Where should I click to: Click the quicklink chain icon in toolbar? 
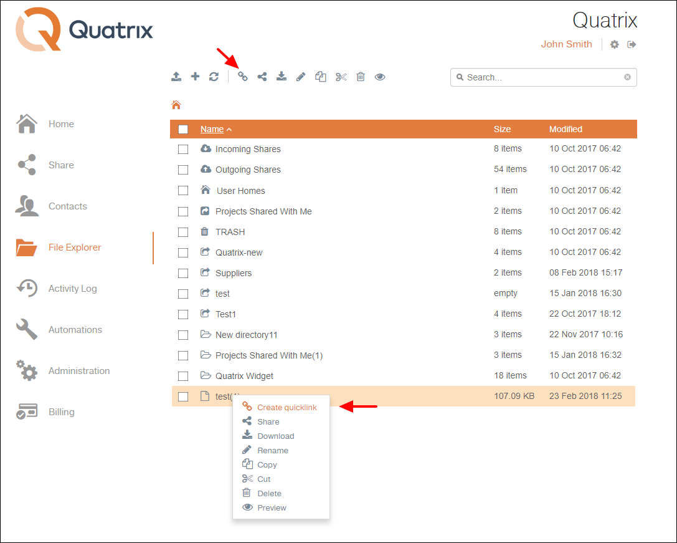[243, 77]
